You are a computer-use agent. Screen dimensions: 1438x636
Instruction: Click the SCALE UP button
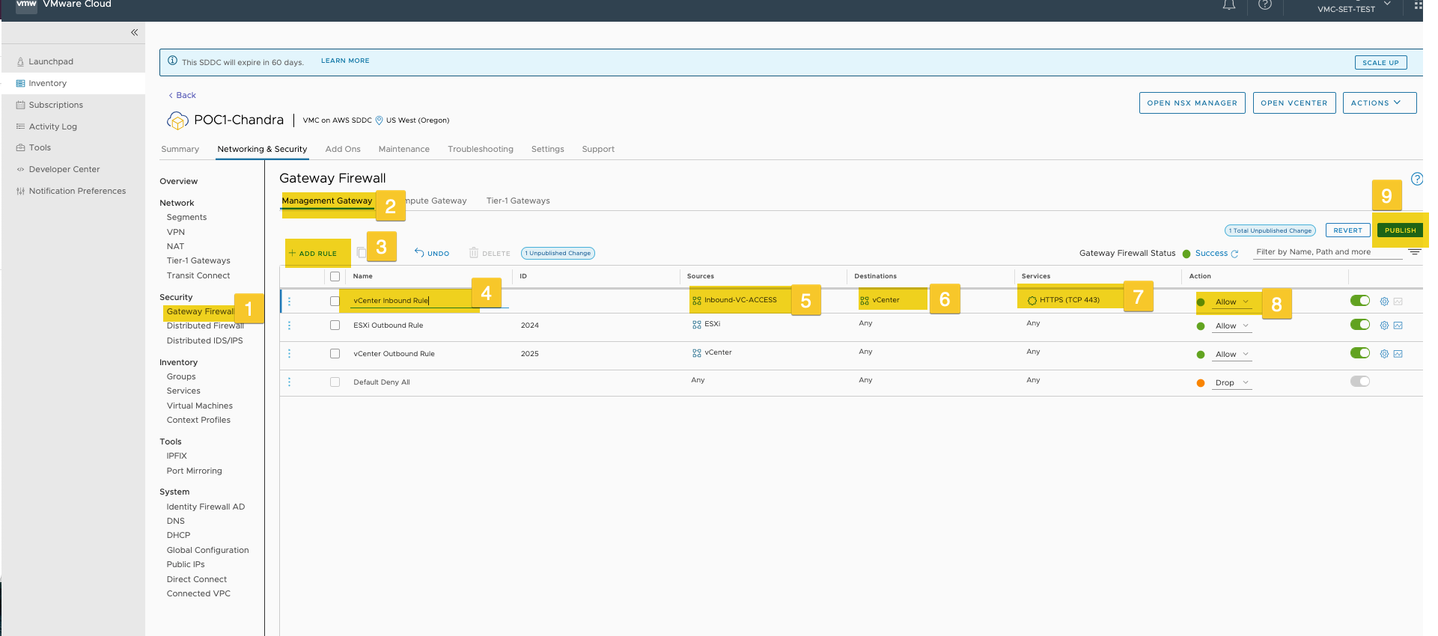coord(1380,63)
